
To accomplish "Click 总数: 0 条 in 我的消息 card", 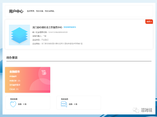I will (x=73, y=104).
